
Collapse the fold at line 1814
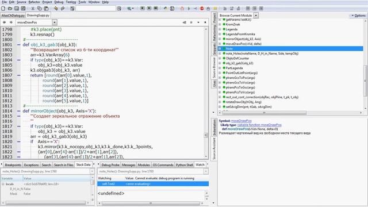19,111
